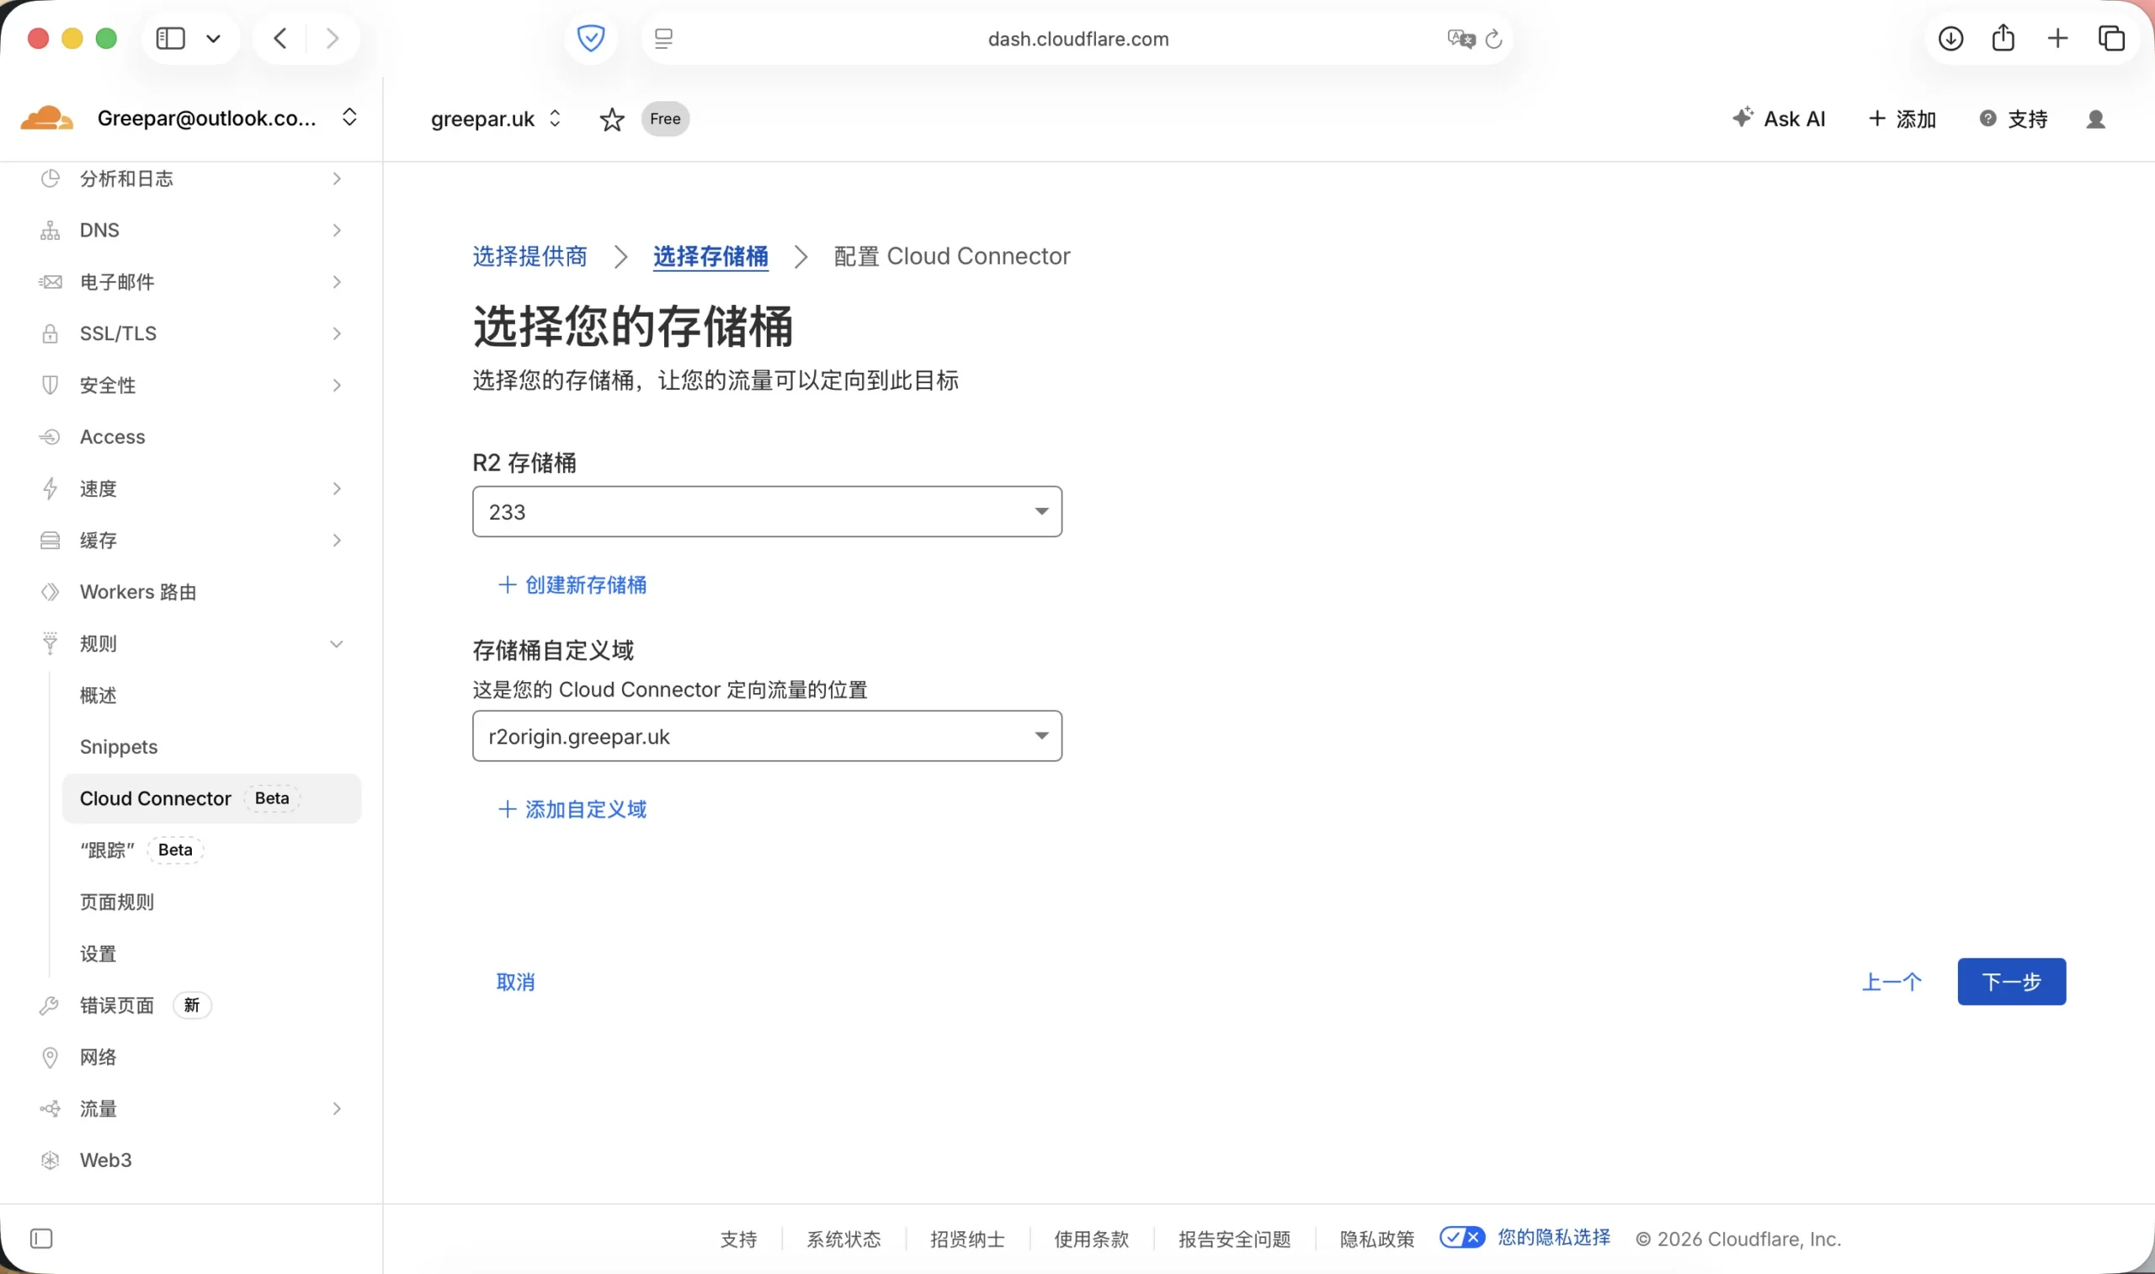Go to 页面规则 in the sidebar
2155x1274 pixels.
pos(117,902)
